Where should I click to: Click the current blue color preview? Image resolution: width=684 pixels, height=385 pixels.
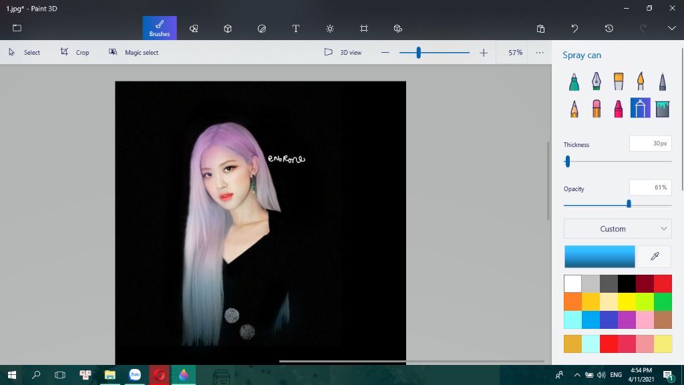point(600,256)
